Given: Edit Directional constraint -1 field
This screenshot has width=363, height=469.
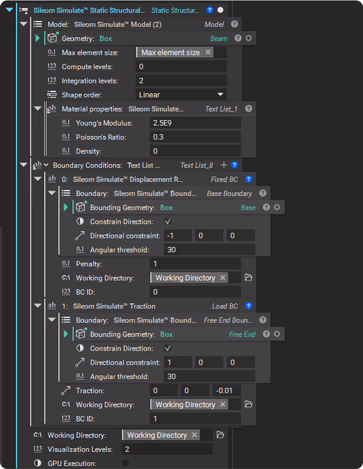Looking at the screenshot, I should coord(178,235).
